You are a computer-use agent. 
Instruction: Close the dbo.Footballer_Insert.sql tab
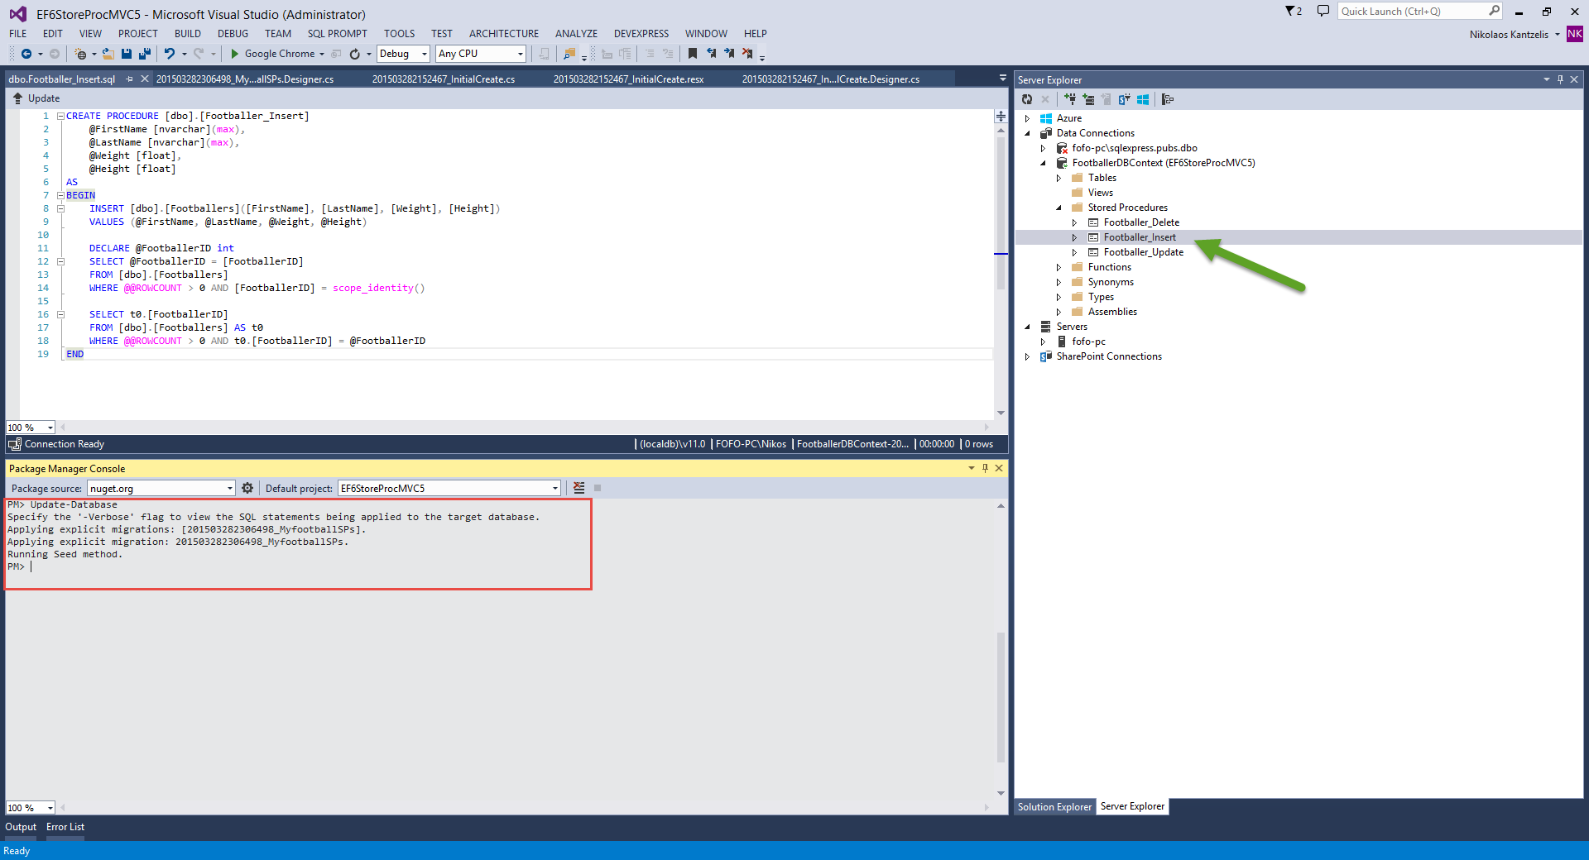coord(145,79)
